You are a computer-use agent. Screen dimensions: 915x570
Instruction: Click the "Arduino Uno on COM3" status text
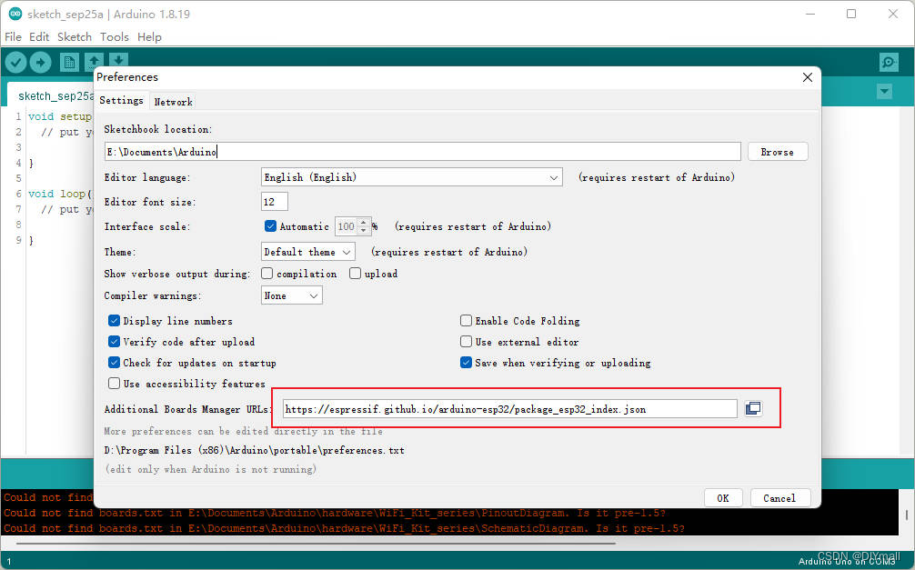(847, 561)
